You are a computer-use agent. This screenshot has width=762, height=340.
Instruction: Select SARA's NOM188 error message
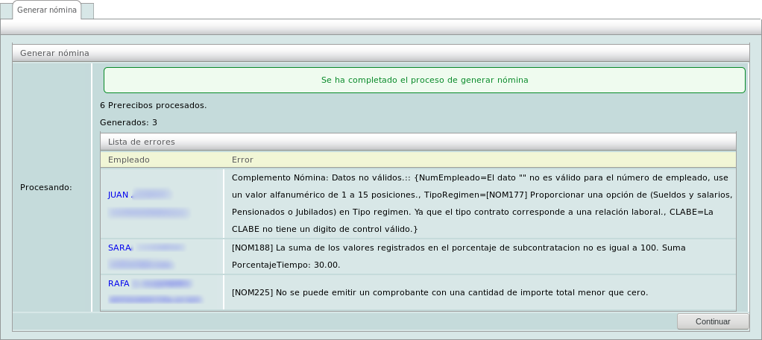pos(458,256)
